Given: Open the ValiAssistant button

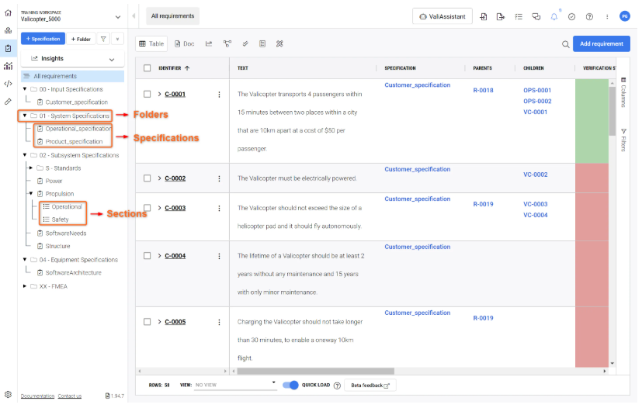Looking at the screenshot, I should (x=442, y=16).
